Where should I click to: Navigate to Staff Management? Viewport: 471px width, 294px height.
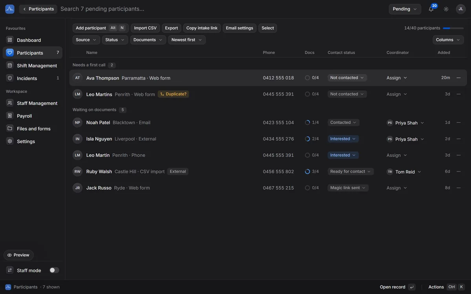coord(33,103)
